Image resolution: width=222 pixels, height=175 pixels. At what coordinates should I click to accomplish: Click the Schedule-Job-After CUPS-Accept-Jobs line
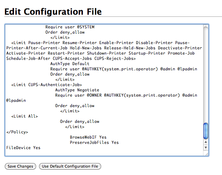[71, 58]
